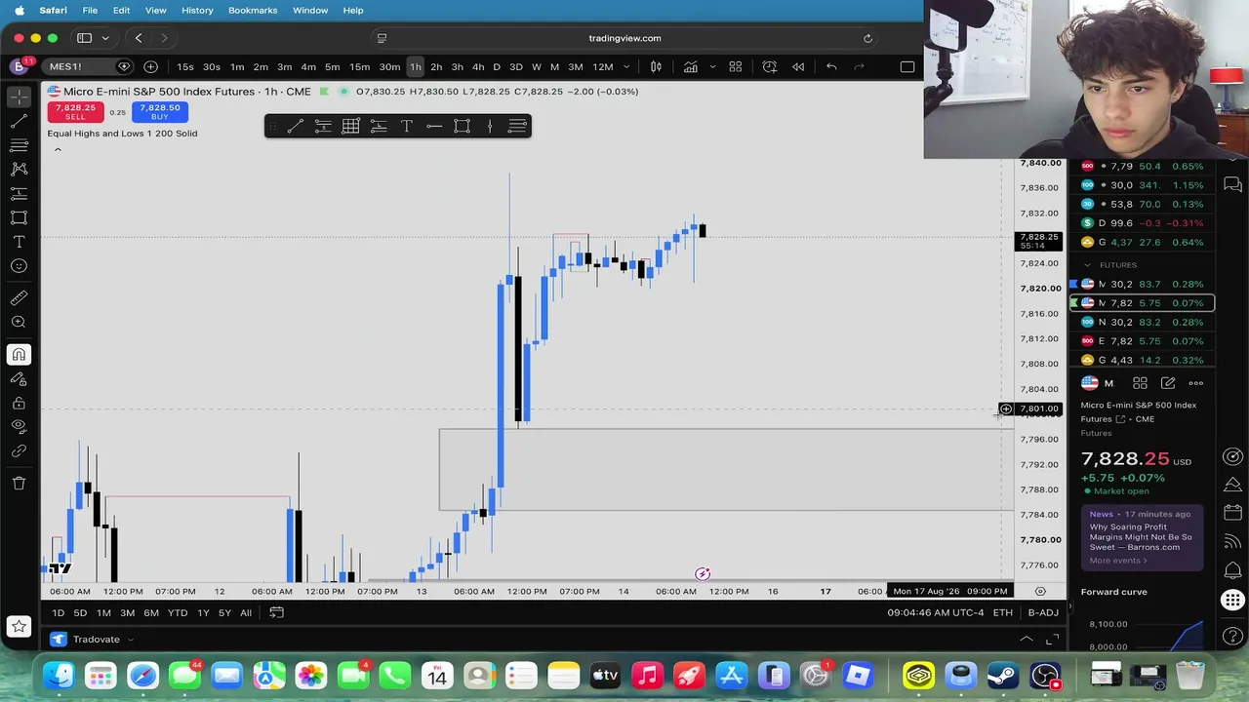Open the Fibonacci retracement tools
This screenshot has height=702, width=1249.
tap(19, 145)
